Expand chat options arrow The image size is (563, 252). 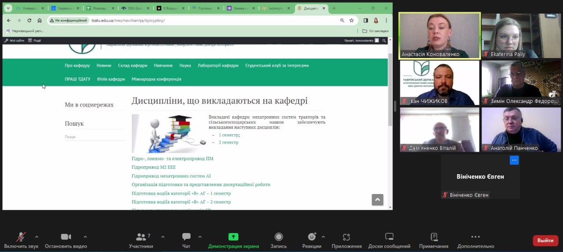(x=200, y=237)
